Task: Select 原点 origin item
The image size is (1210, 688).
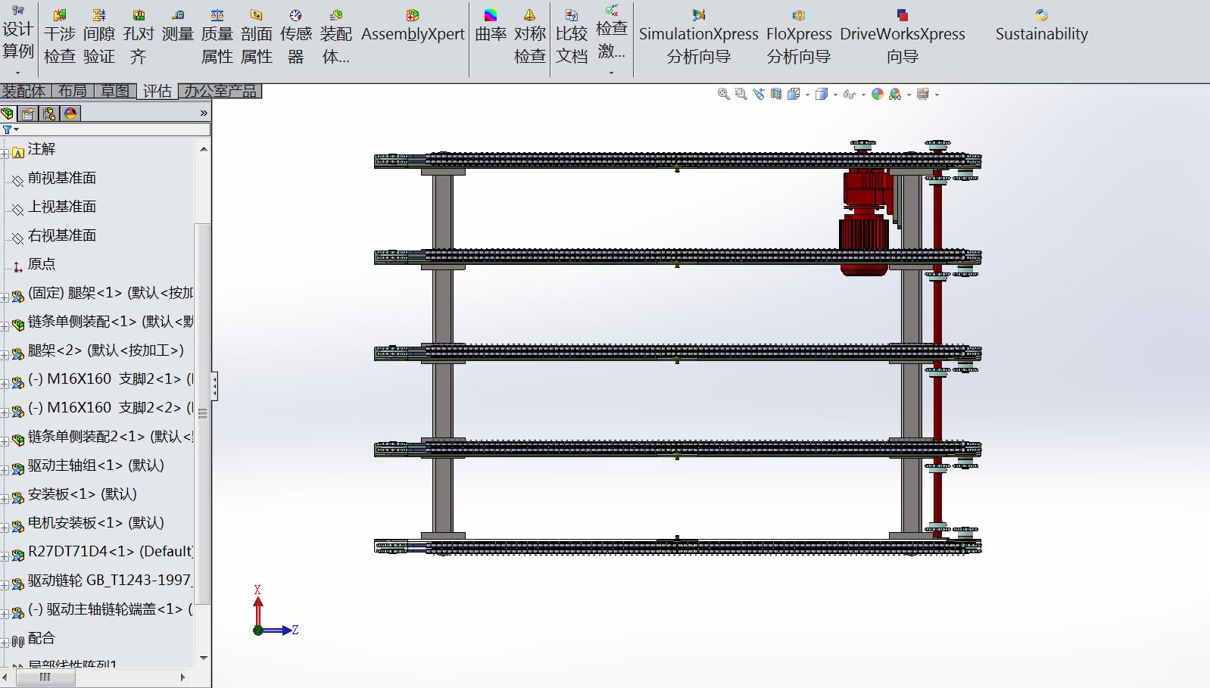Action: [42, 264]
